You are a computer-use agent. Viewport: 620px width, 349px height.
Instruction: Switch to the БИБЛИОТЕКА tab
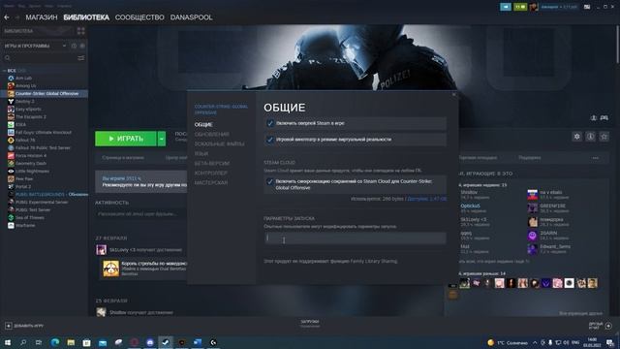click(86, 17)
